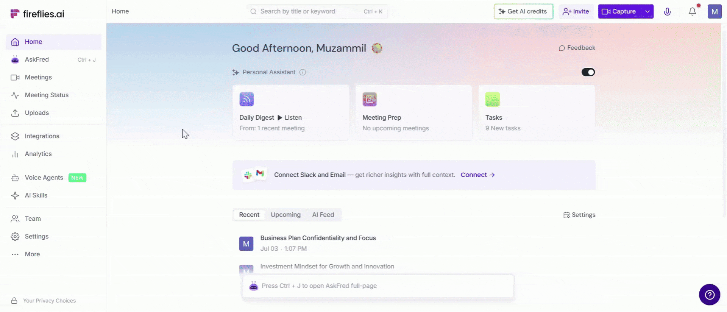
Task: Click the Slack icon in the connect banner
Action: point(248,175)
